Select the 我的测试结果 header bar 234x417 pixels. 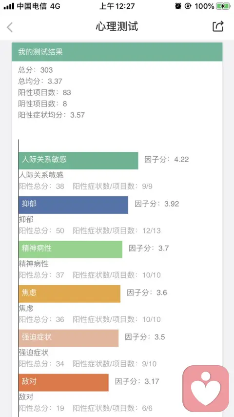tap(117, 52)
